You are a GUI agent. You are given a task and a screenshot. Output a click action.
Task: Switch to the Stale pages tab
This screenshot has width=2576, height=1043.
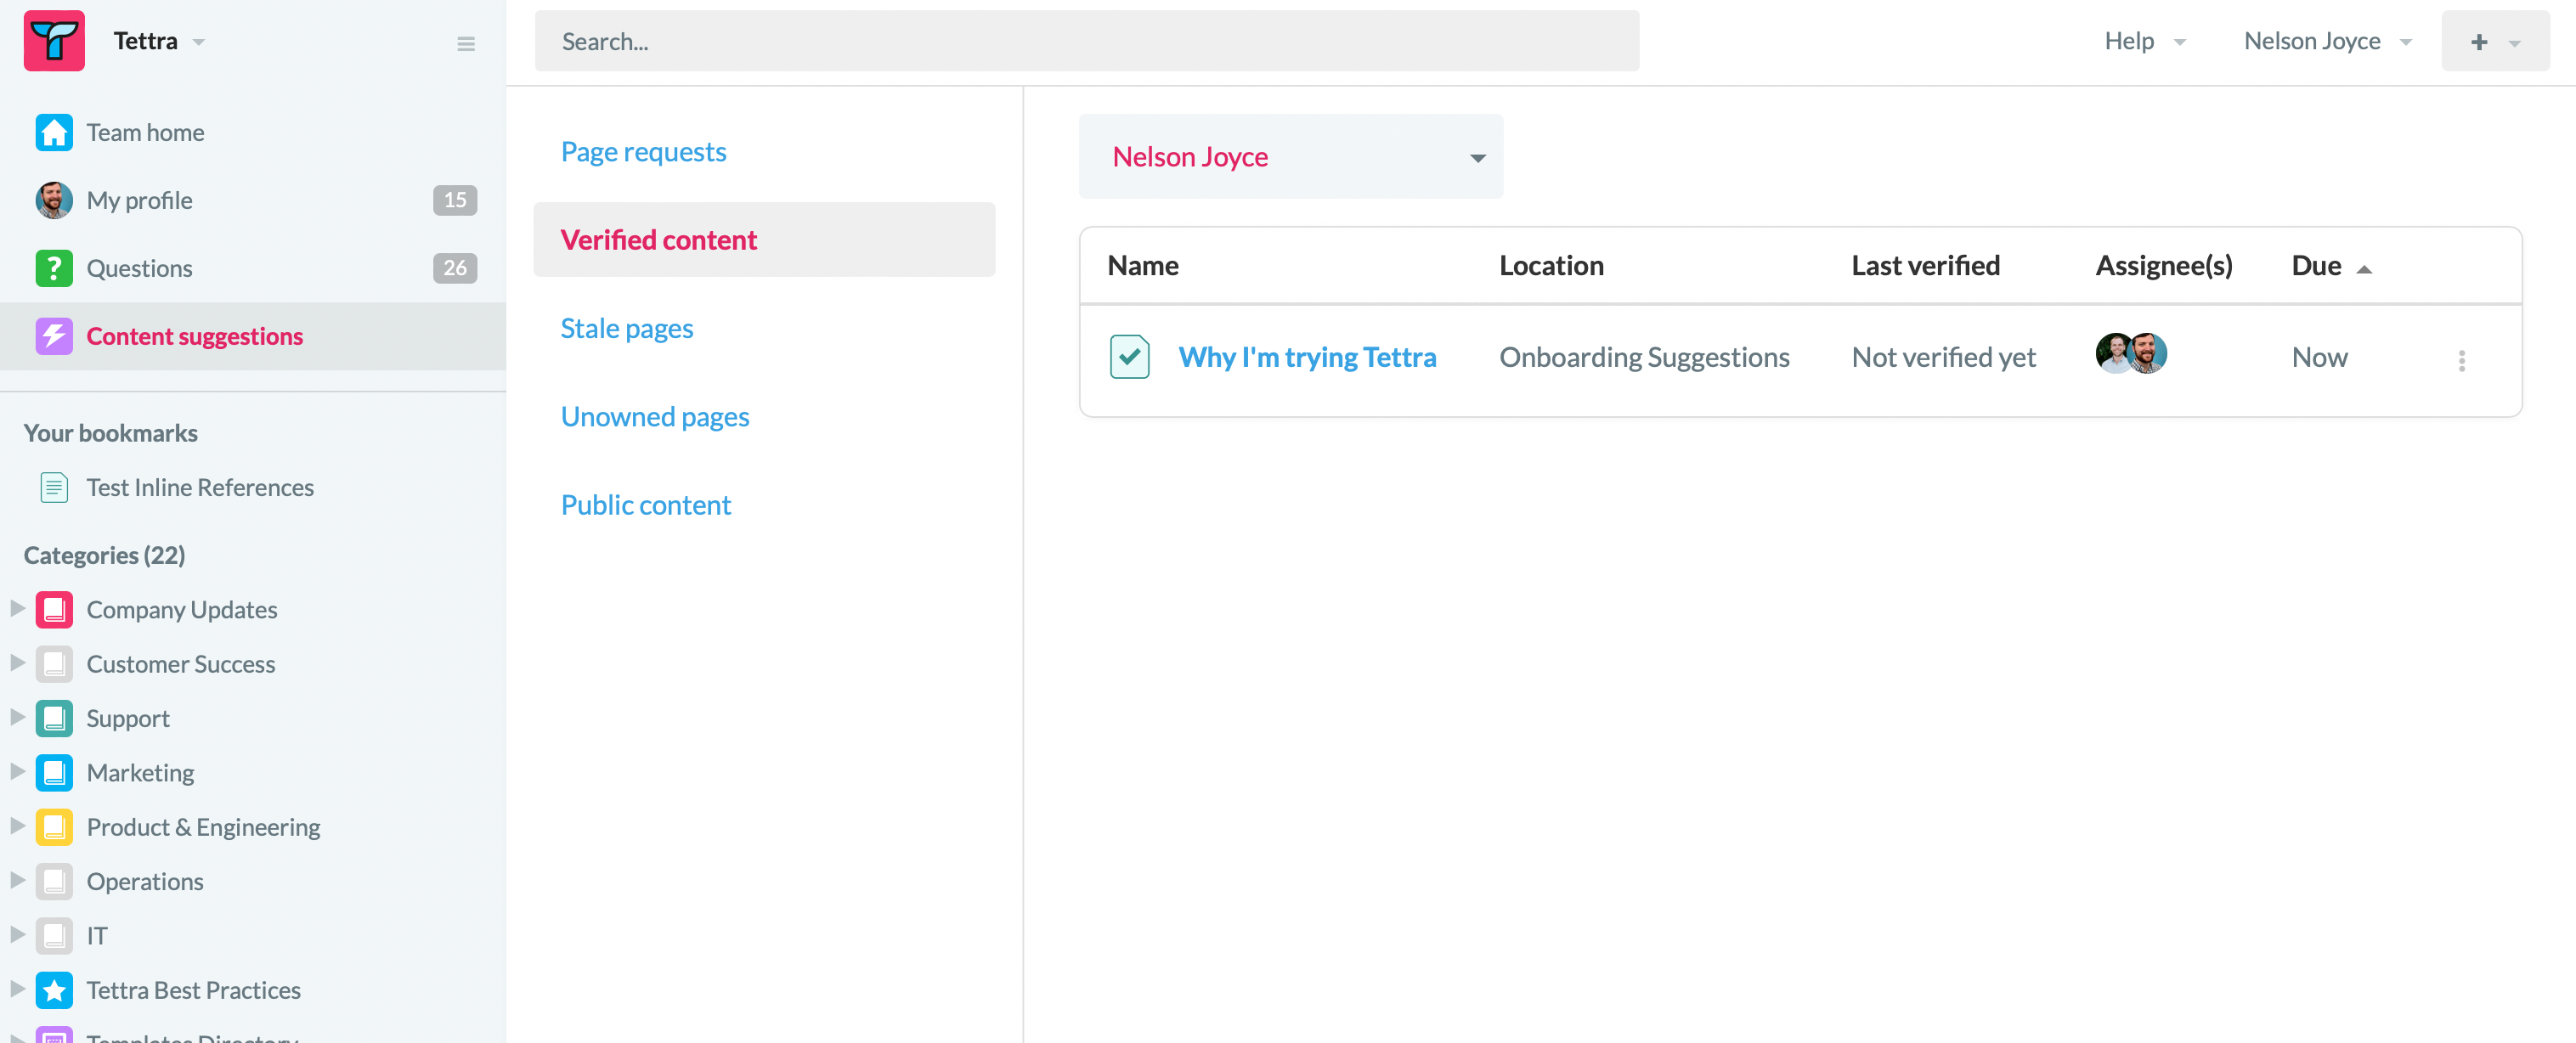[x=626, y=328]
